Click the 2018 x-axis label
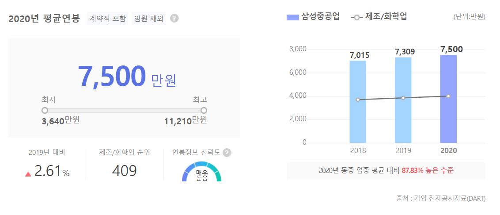 (x=358, y=150)
